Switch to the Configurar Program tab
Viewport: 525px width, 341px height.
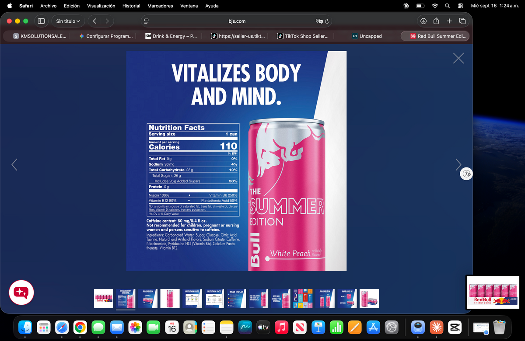105,36
